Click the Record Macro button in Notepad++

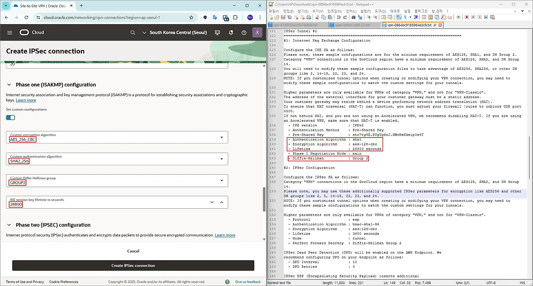coord(467,17)
